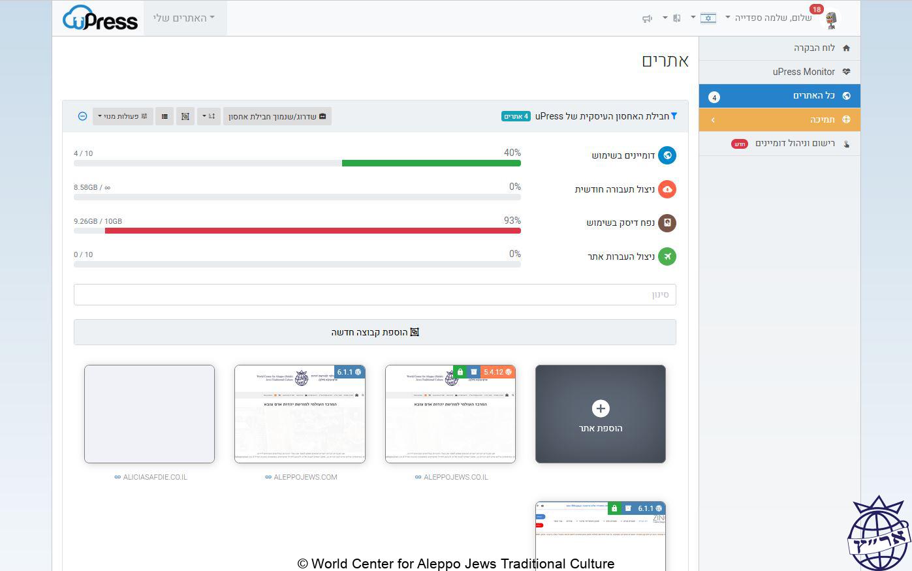
Task: Open the My Sites dropdown
Action: click(x=185, y=18)
